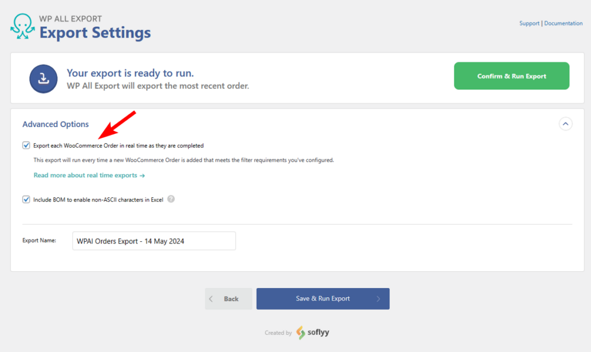Click the left chevron inside Back button
Image resolution: width=591 pixels, height=352 pixels.
pos(211,299)
